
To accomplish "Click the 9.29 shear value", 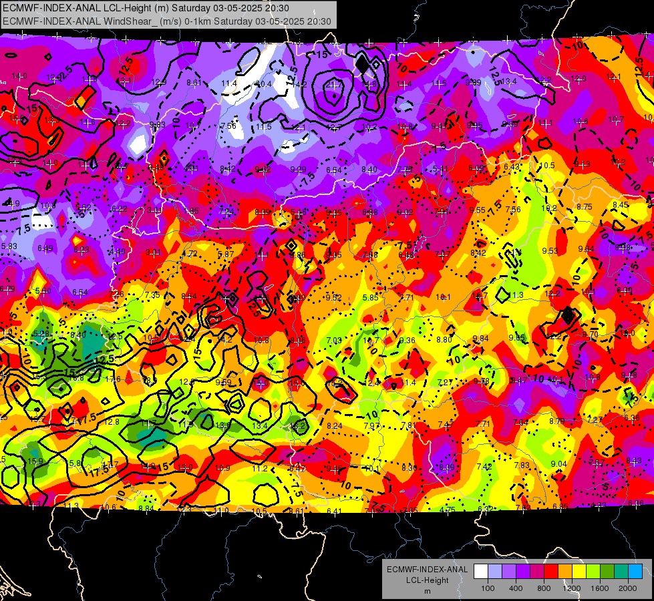I will pyautogui.click(x=298, y=169).
